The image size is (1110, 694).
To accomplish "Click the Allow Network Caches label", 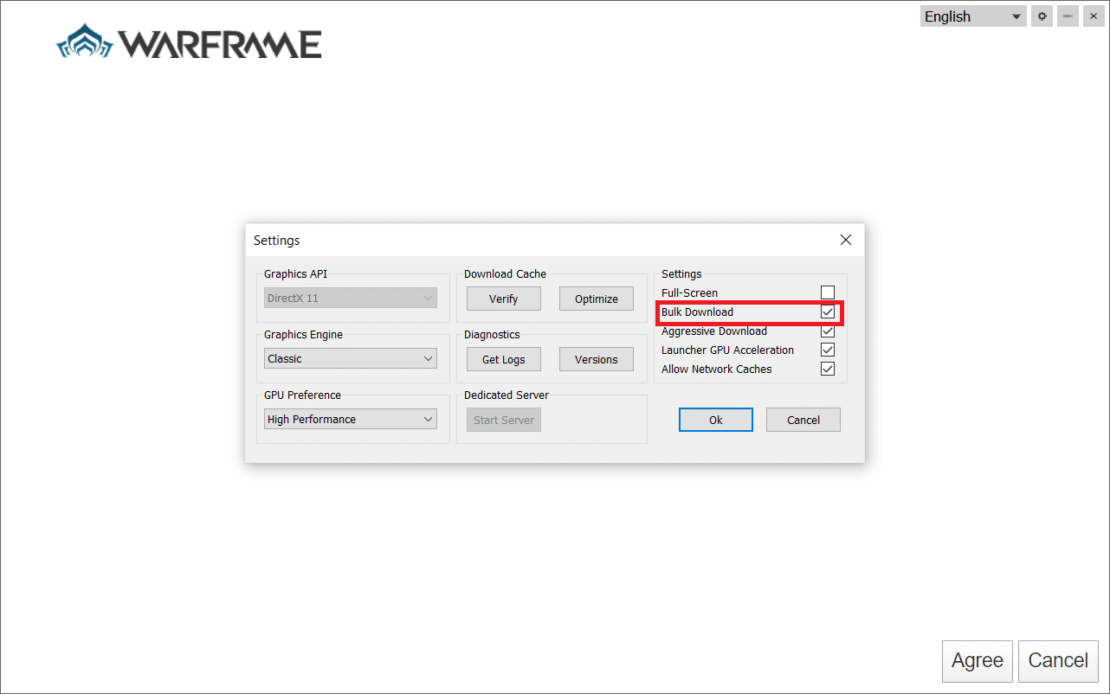I will (717, 369).
